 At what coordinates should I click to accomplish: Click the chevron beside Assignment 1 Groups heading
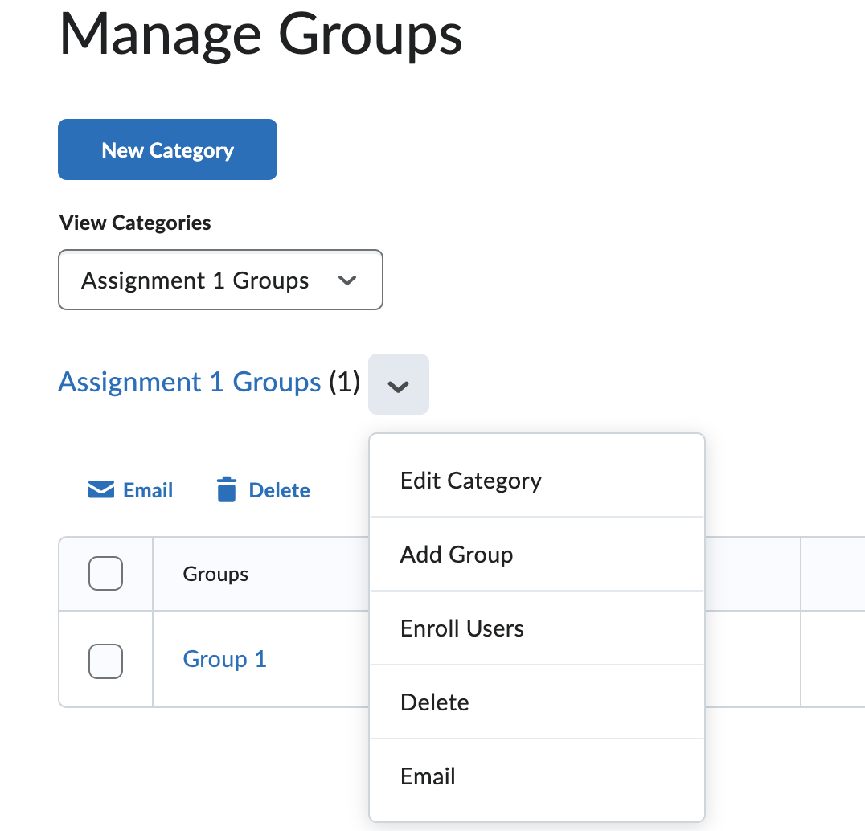(x=399, y=384)
